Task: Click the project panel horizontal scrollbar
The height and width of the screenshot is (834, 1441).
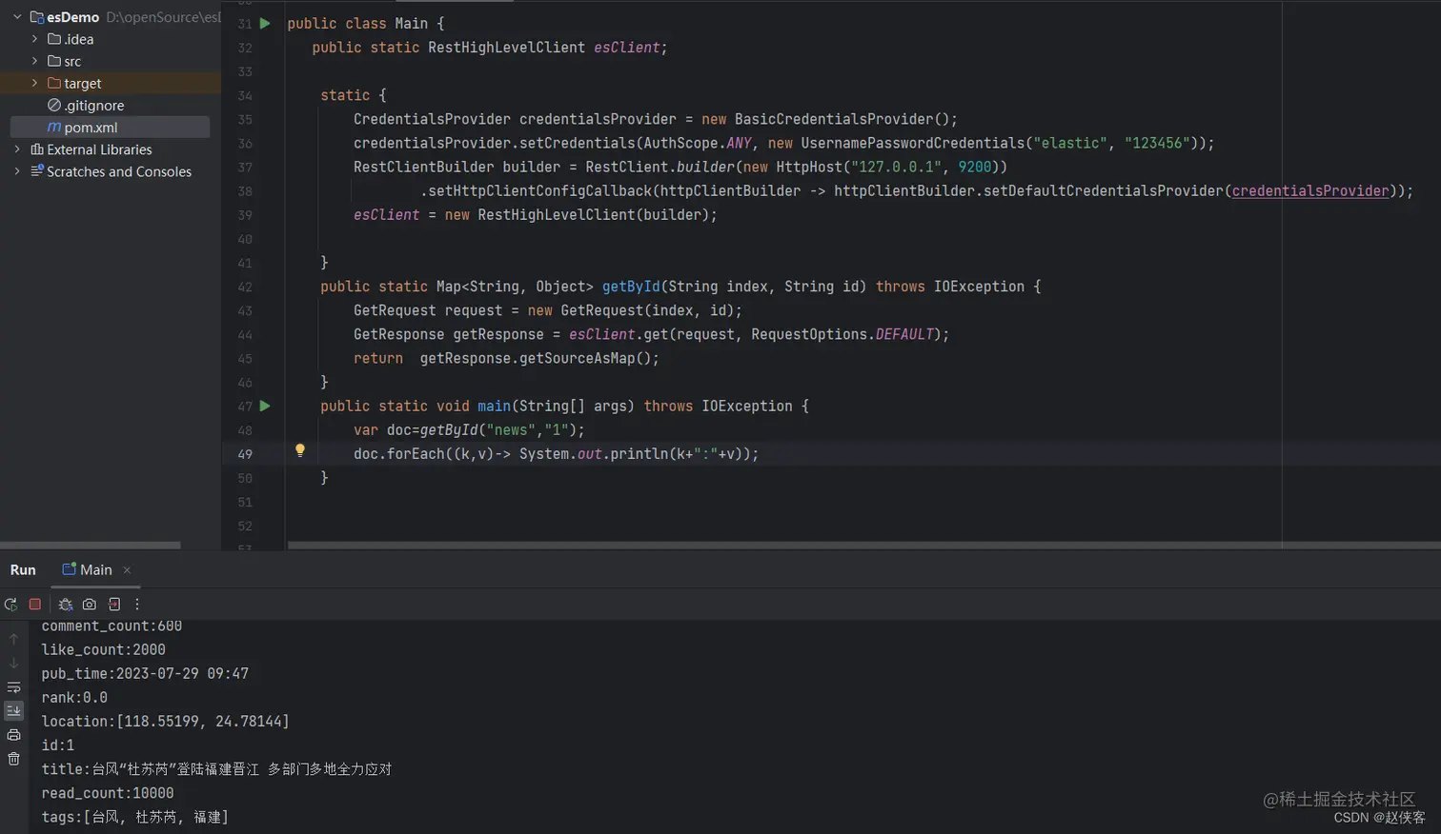Action: point(91,546)
